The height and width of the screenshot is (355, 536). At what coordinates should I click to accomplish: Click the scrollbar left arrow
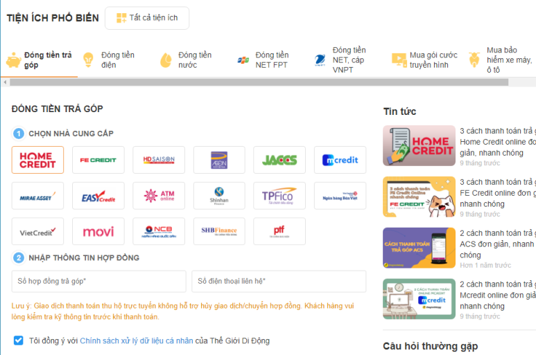tap(5, 82)
